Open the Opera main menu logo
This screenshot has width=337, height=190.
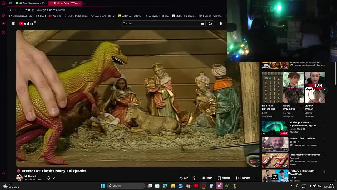click(x=3, y=3)
